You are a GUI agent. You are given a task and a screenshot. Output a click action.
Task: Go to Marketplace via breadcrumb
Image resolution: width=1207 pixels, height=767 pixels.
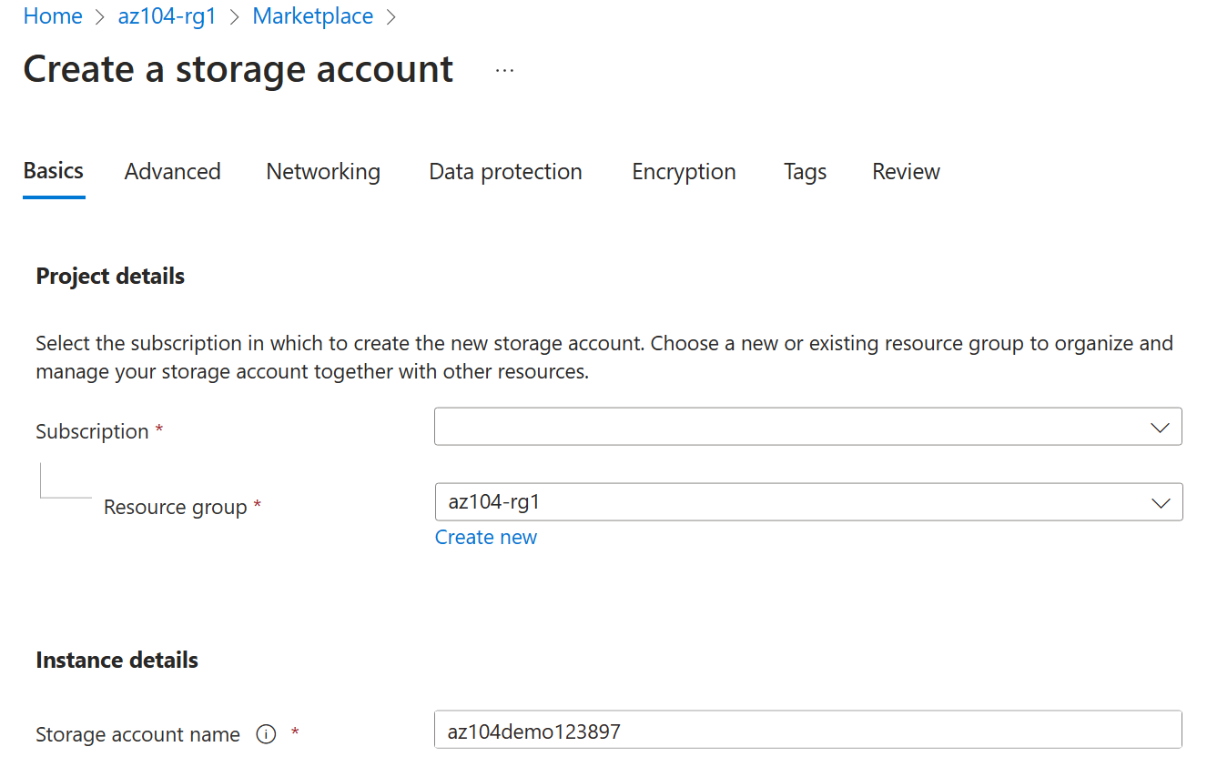[x=313, y=16]
